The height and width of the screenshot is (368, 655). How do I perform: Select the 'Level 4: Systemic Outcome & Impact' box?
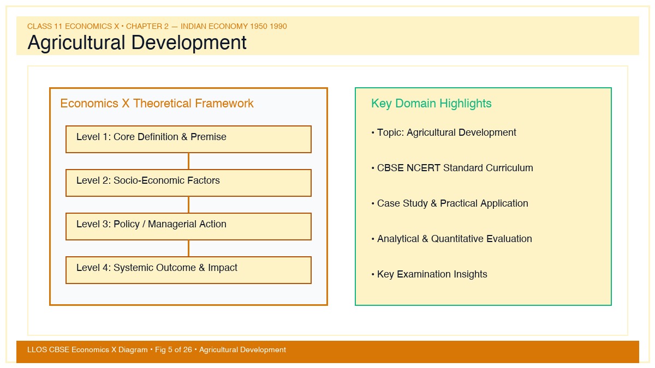[188, 270]
